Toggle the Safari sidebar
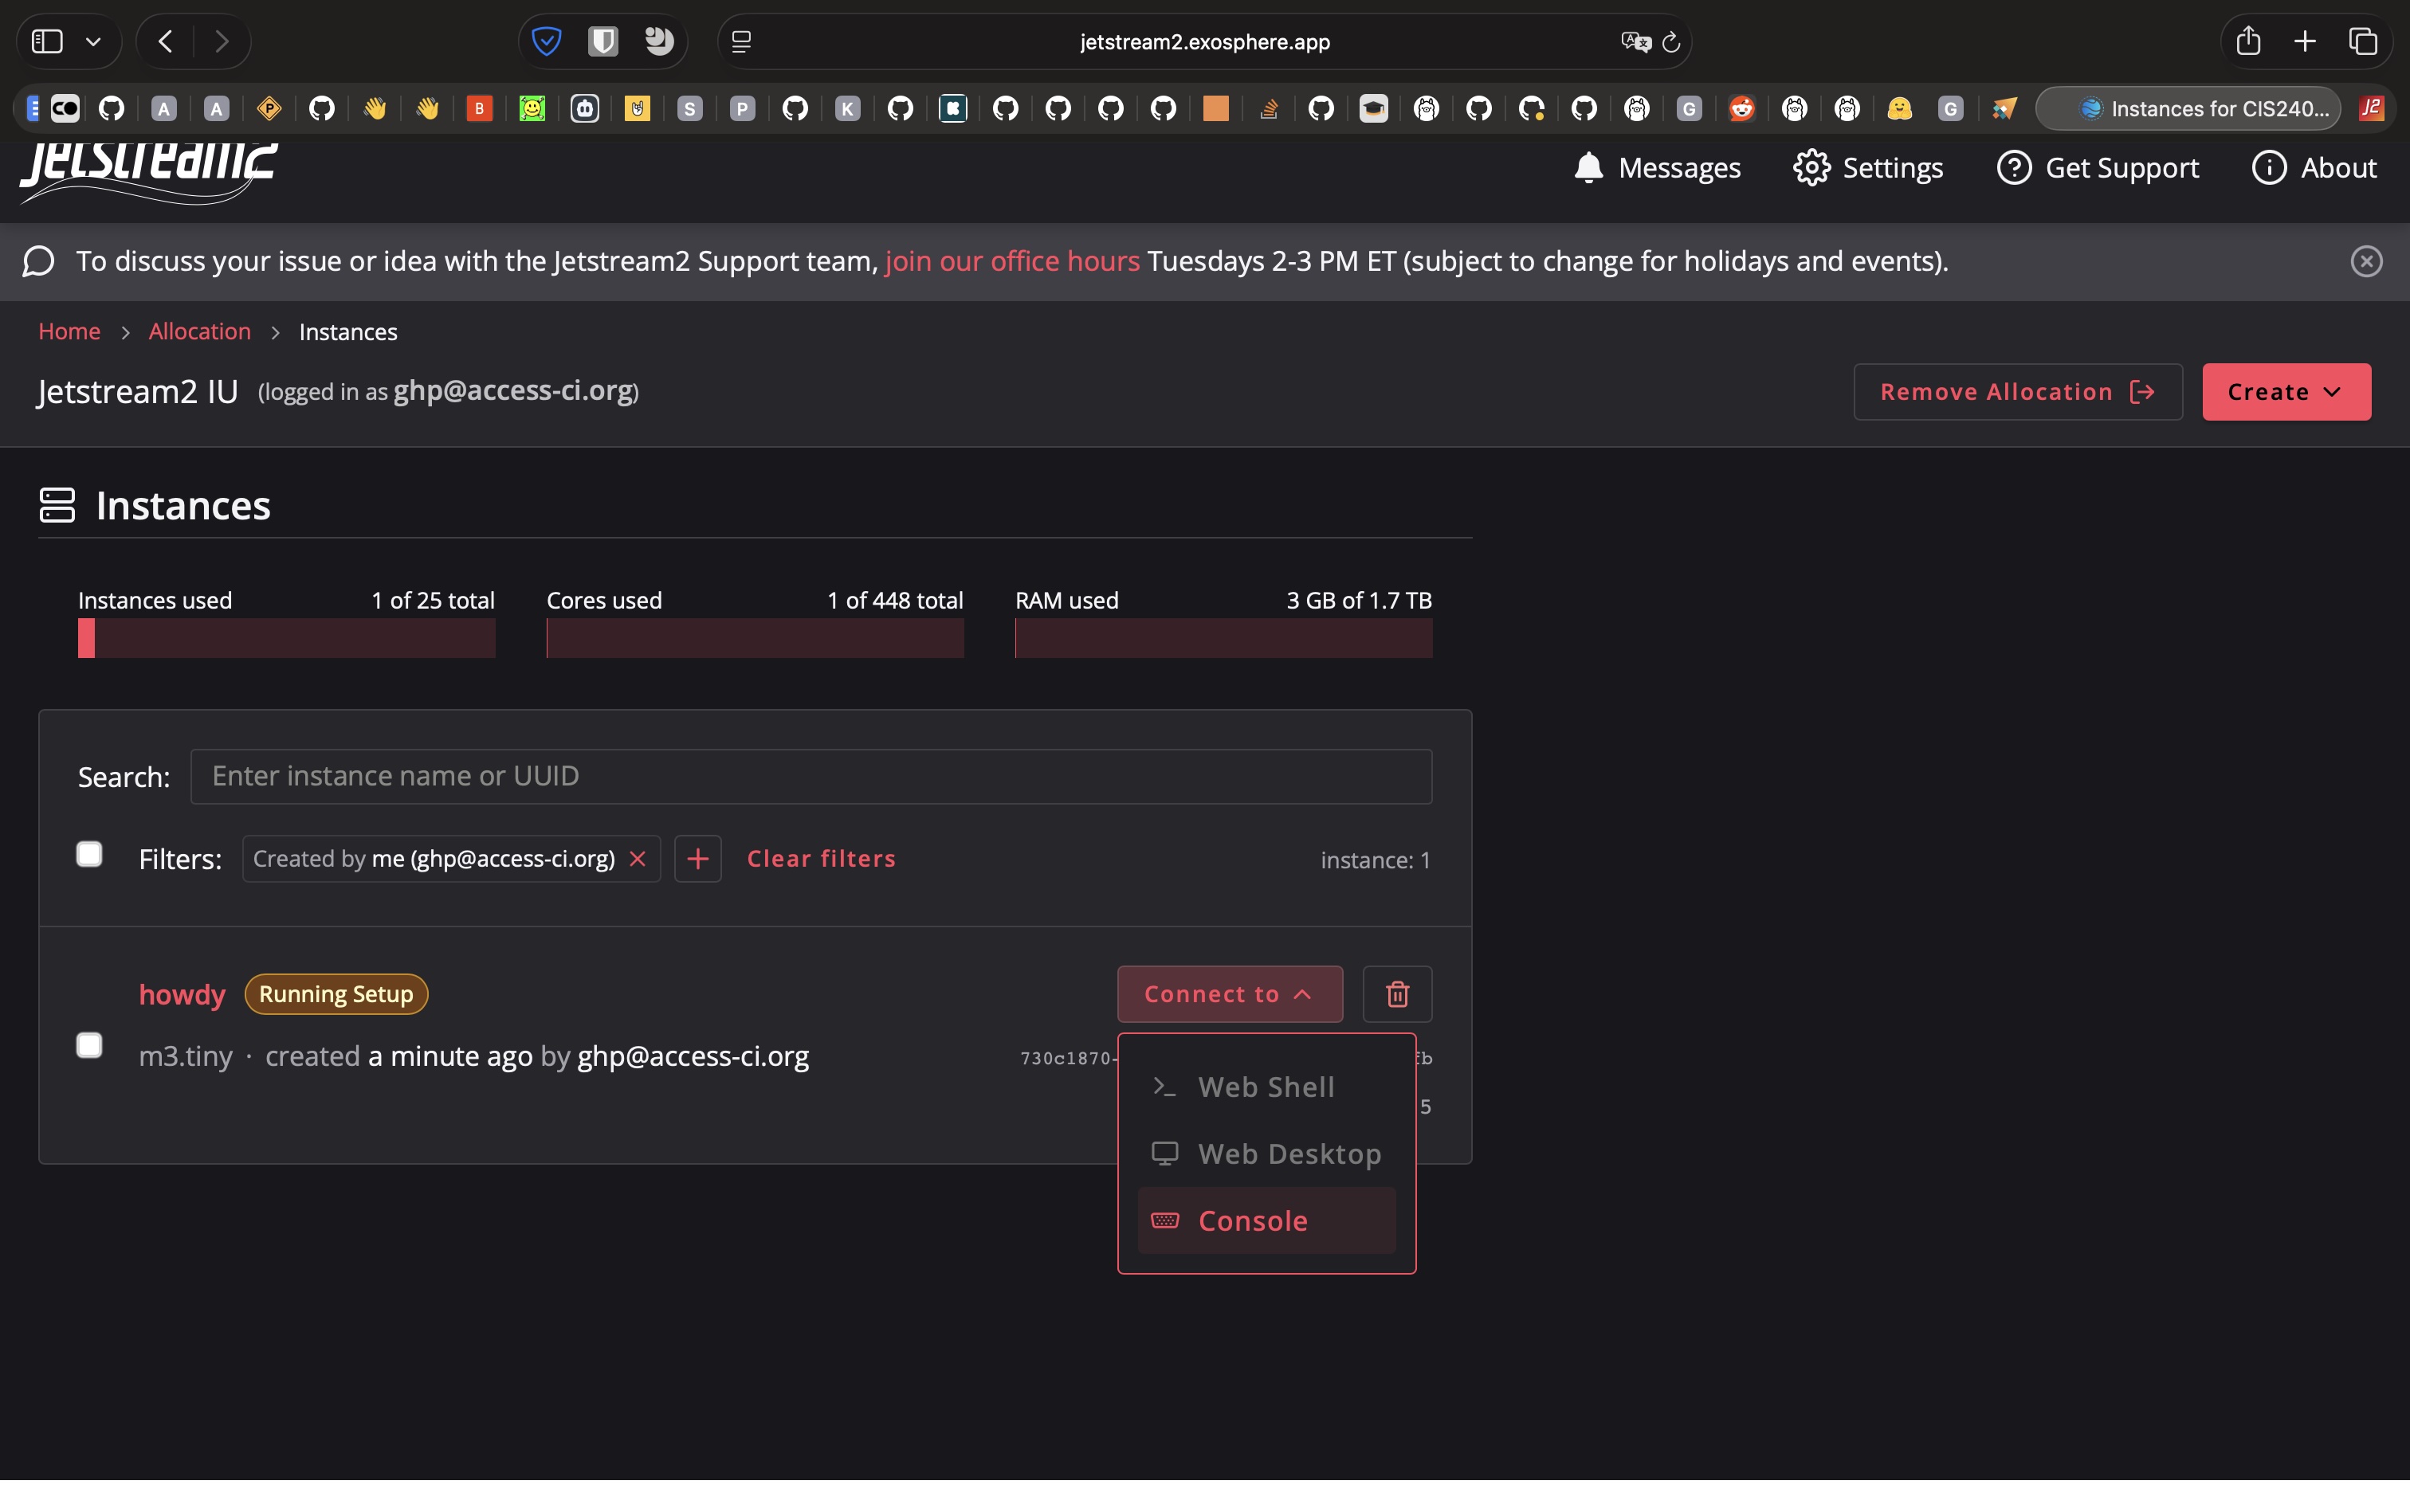Viewport: 2410px width, 1512px height. [47, 41]
